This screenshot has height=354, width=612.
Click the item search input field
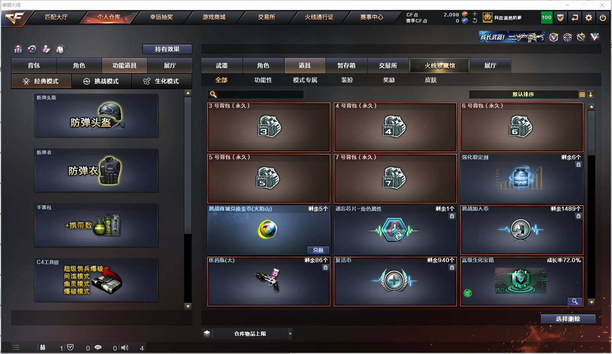point(256,94)
